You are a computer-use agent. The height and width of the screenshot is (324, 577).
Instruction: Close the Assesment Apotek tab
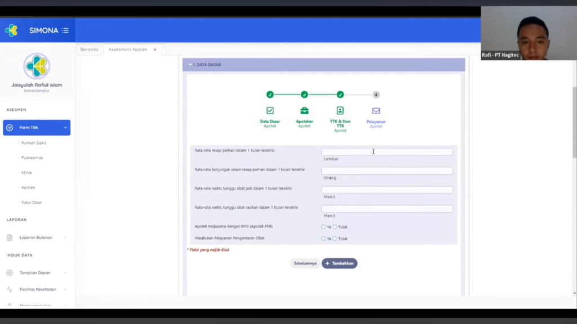point(155,49)
